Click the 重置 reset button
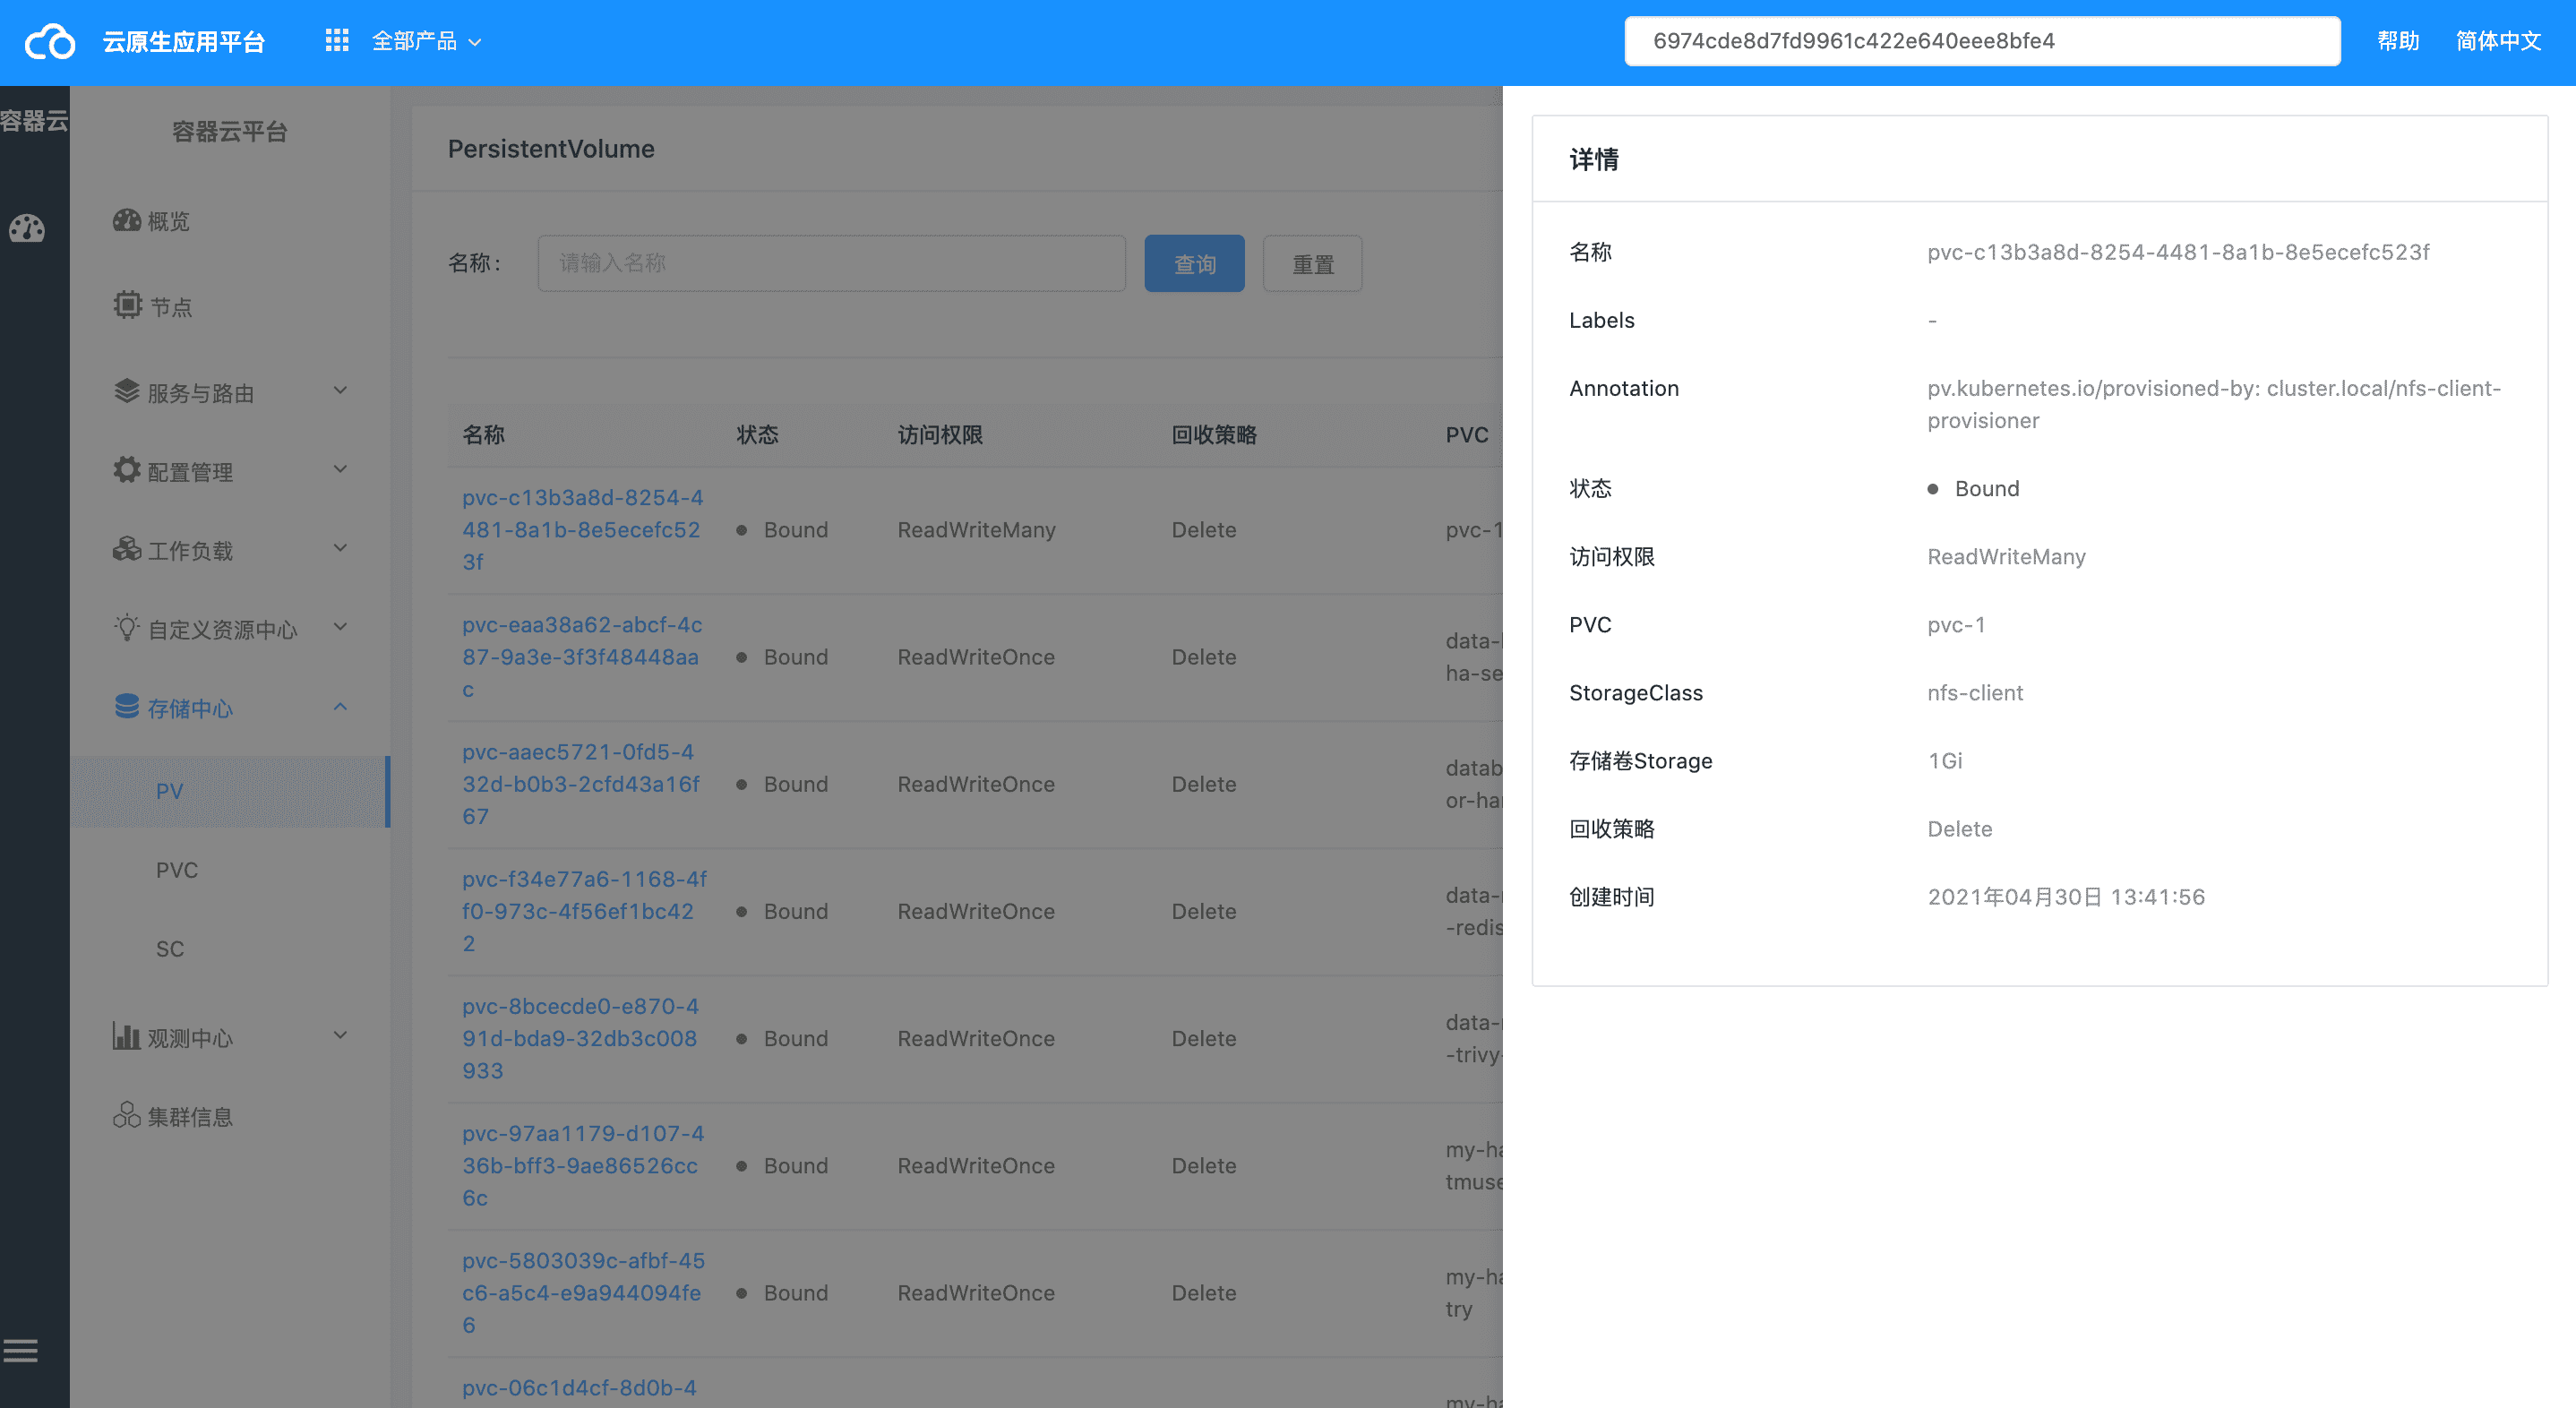2576x1408 pixels. [x=1312, y=264]
